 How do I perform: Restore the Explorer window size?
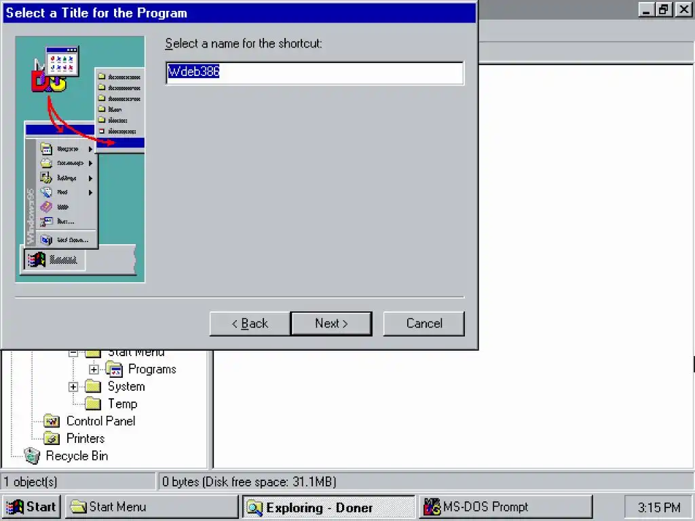click(663, 9)
